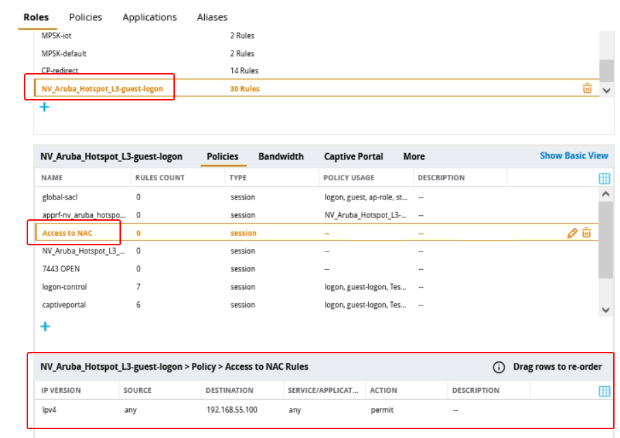
Task: Open the column chooser grid icon in the policies table
Action: tap(604, 178)
